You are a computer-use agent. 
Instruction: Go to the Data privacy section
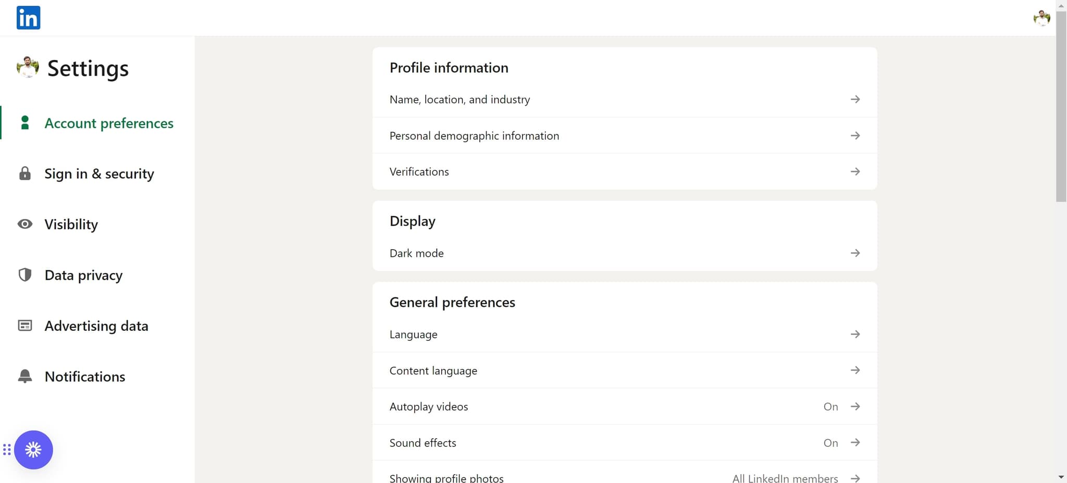click(x=83, y=275)
